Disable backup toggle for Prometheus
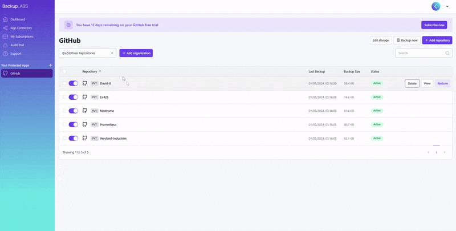The height and width of the screenshot is (231, 456). (x=74, y=124)
